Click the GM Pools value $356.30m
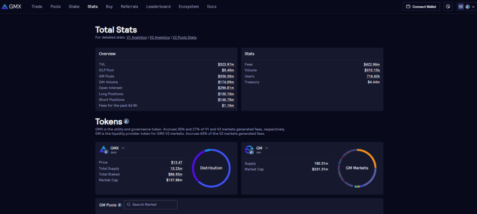 click(x=226, y=76)
